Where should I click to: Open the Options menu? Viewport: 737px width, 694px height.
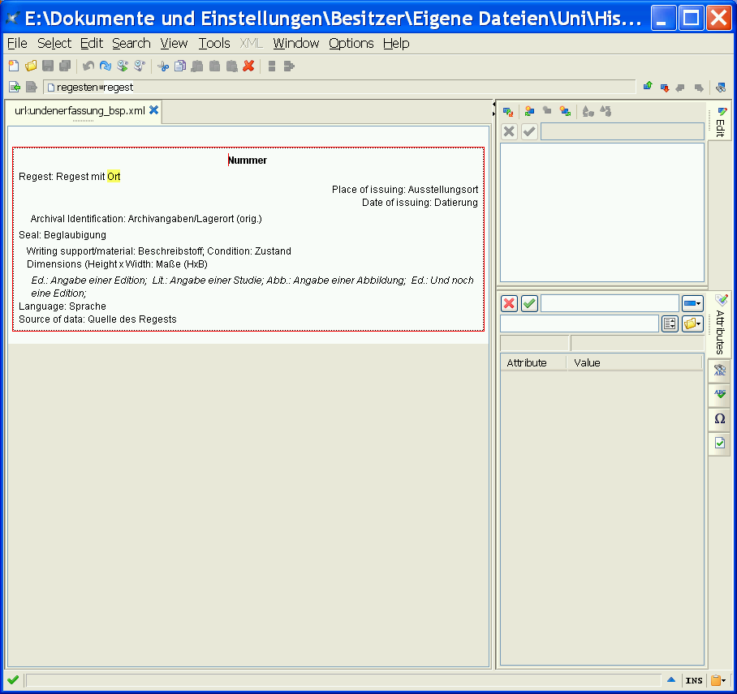[351, 43]
